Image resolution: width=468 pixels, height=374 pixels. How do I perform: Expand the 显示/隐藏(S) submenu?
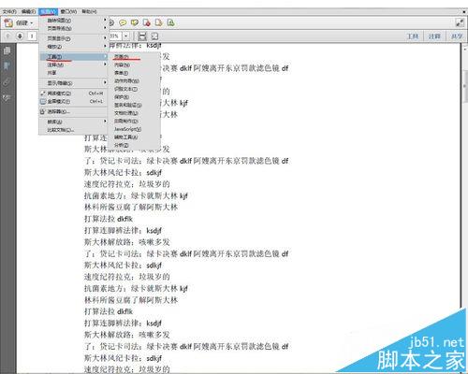tap(73, 83)
